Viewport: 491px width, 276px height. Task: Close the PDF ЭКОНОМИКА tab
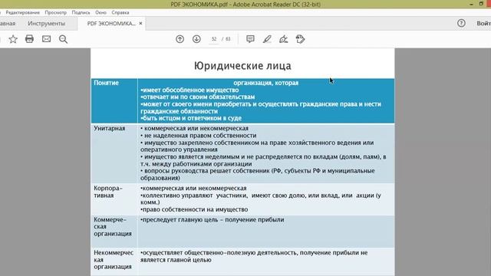click(x=140, y=23)
